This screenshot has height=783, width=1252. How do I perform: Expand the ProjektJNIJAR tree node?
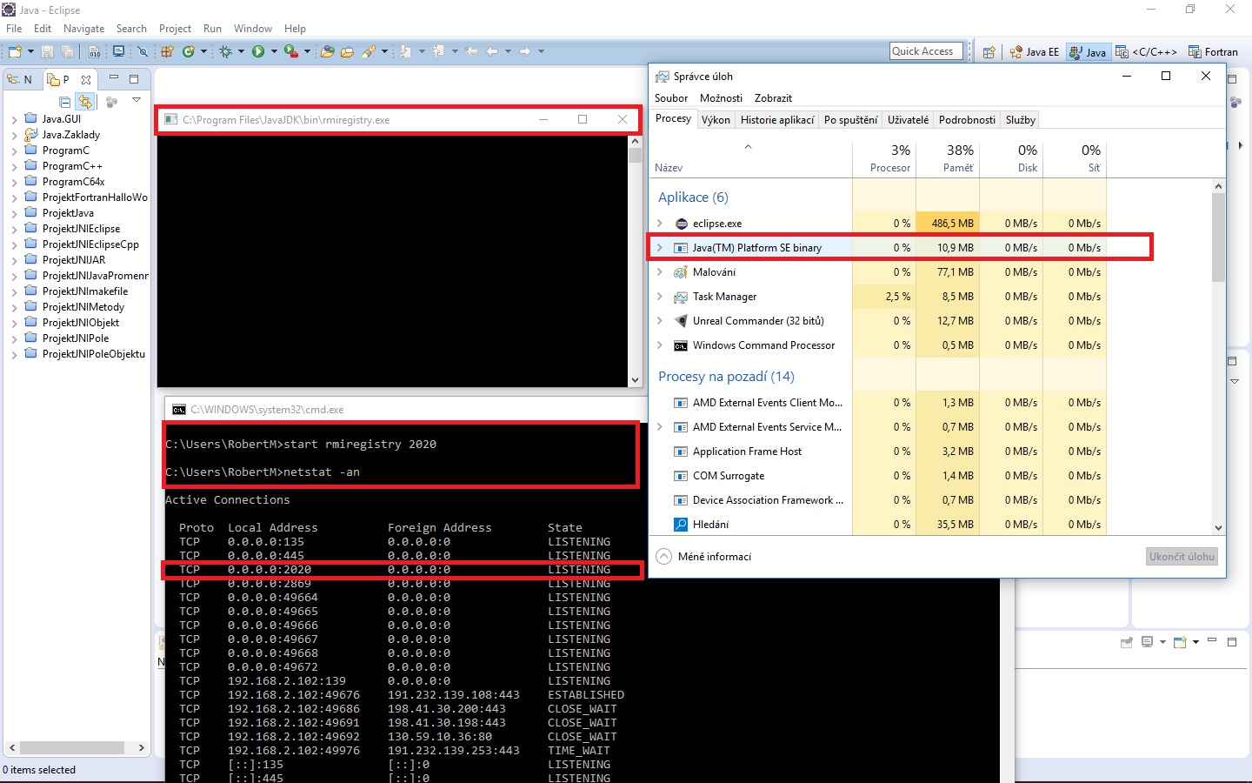[14, 259]
